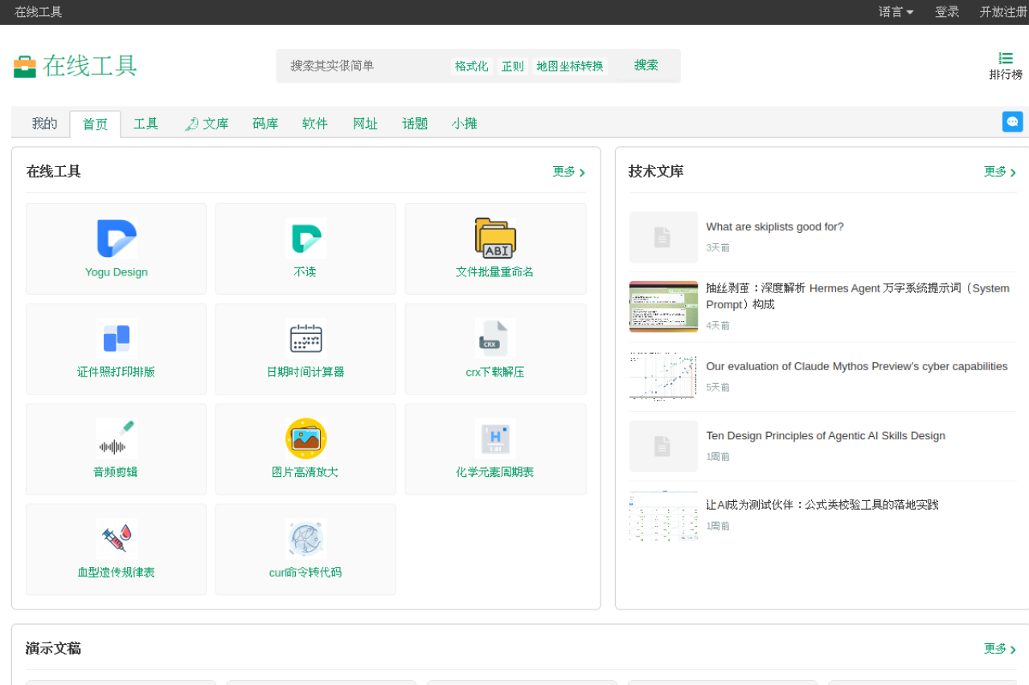The width and height of the screenshot is (1029, 685).
Task: Click the 化学元素周期表 element icon
Action: 495,438
